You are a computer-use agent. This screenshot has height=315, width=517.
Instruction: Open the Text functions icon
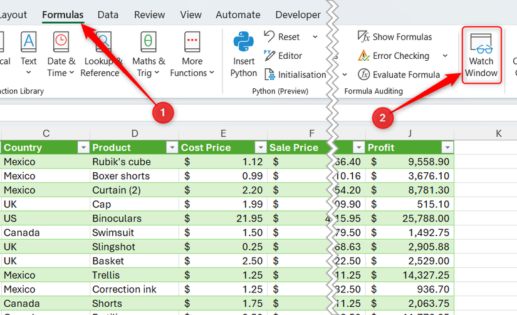click(29, 42)
